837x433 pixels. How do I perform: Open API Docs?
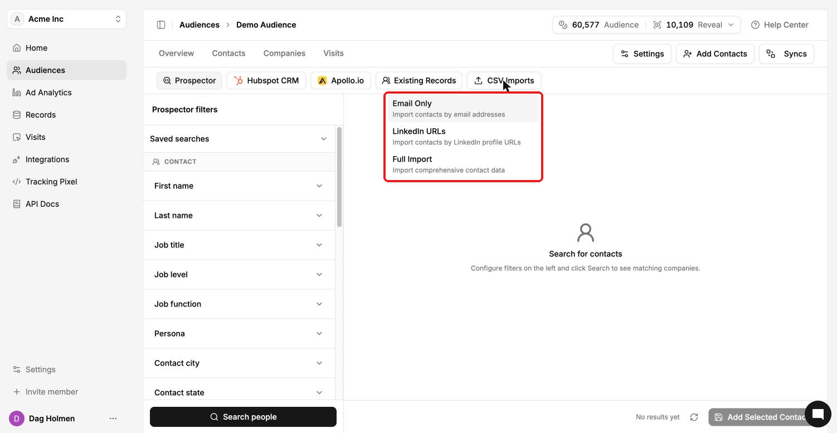[66, 204]
